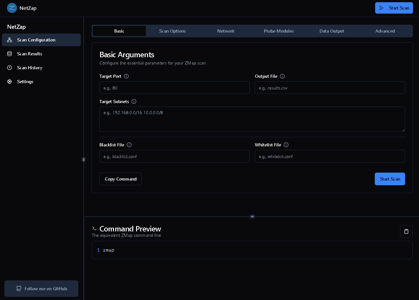Open Scan History in the sidebar
419x300 pixels.
coord(41,68)
